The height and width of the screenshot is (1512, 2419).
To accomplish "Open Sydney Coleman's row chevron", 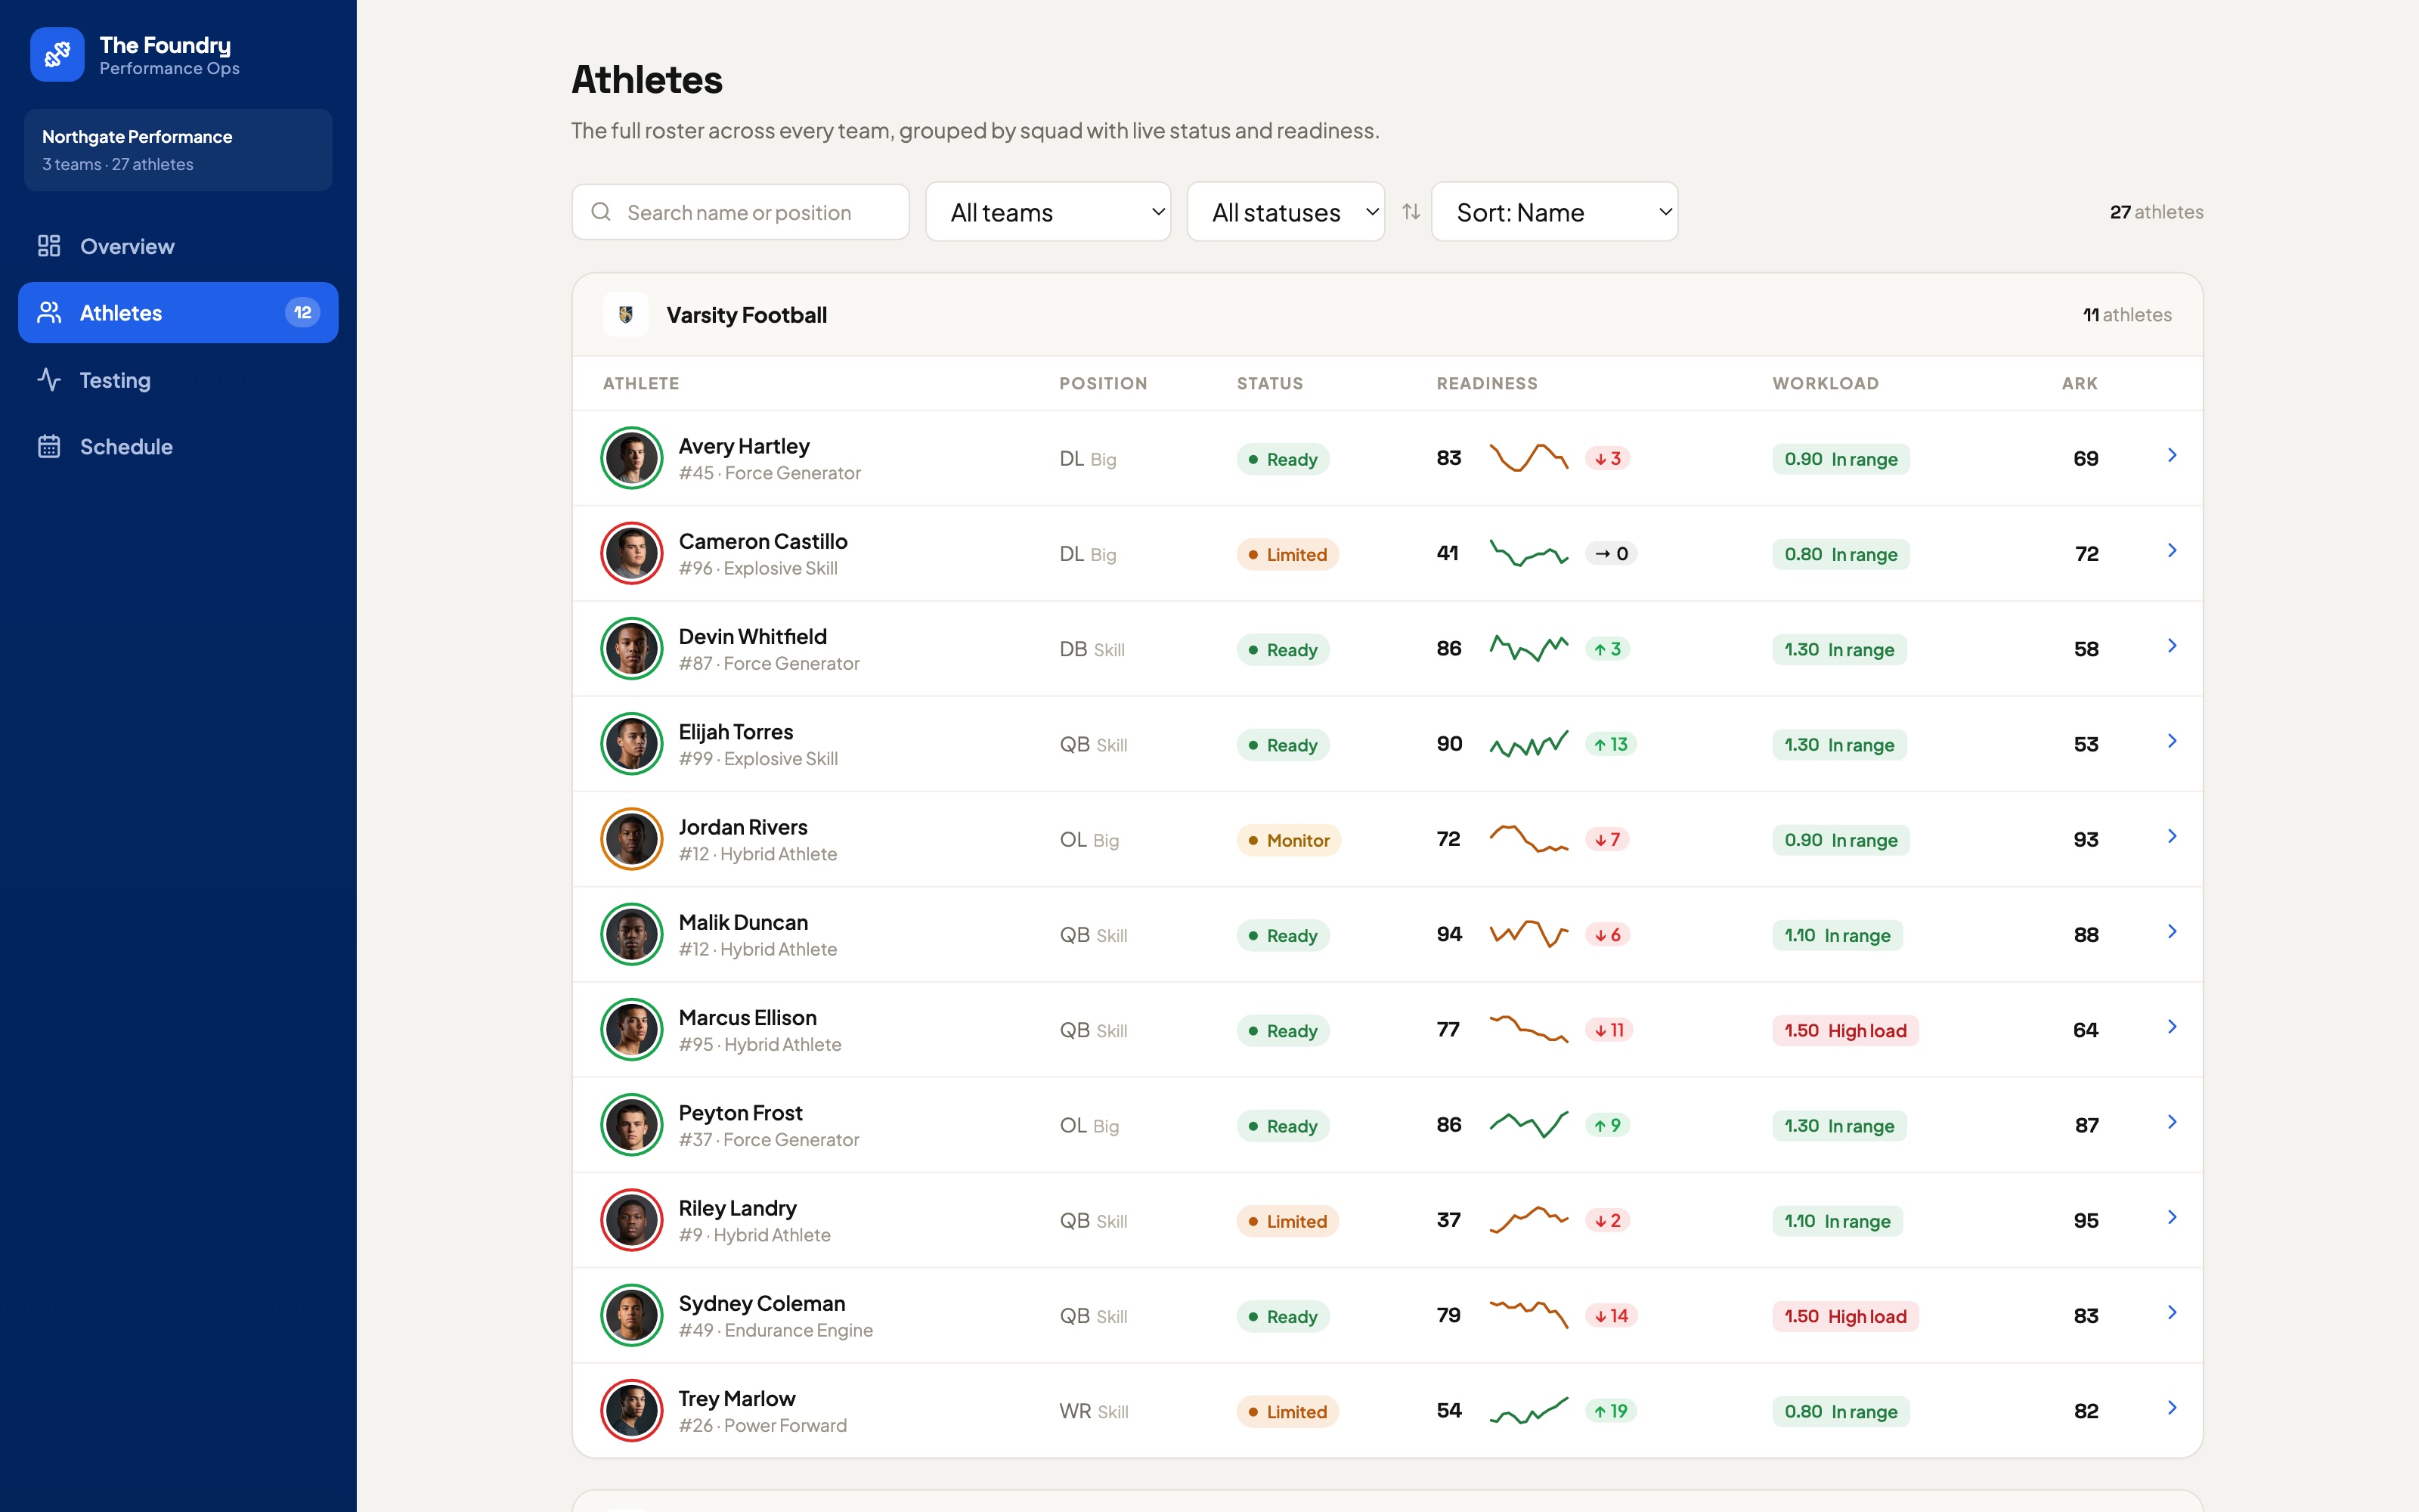I will click(2172, 1313).
